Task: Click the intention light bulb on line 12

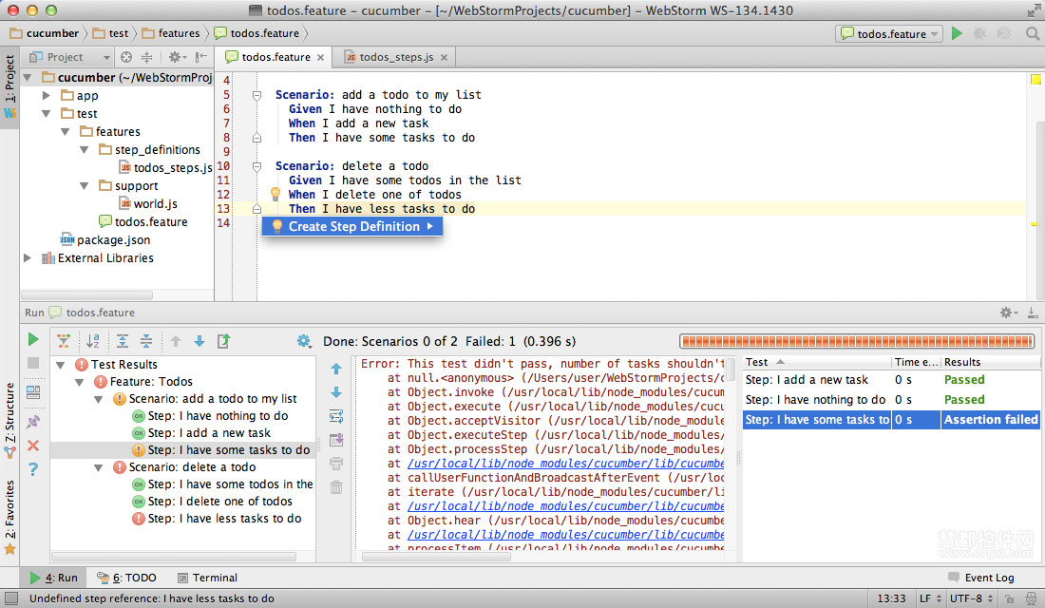Action: coord(275,194)
